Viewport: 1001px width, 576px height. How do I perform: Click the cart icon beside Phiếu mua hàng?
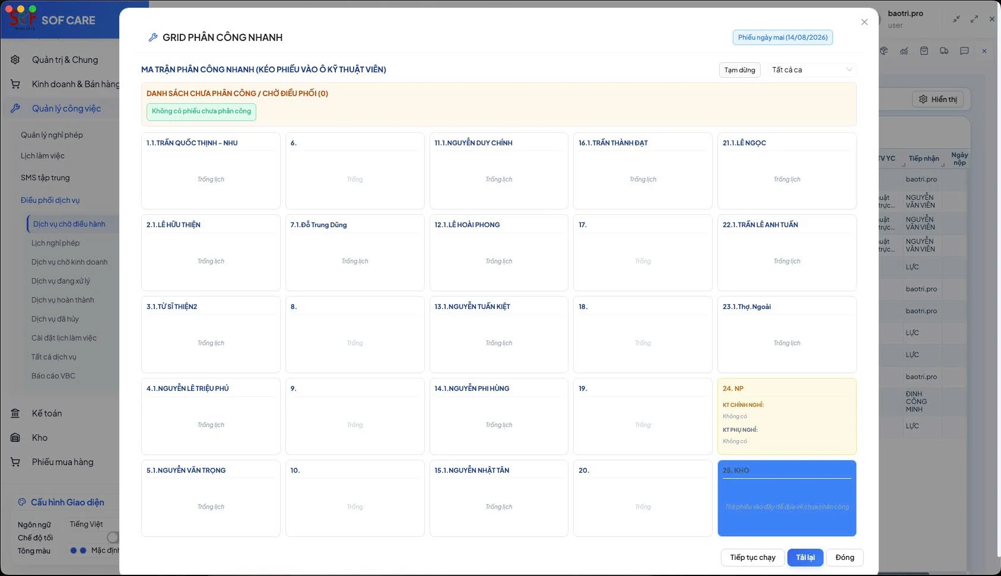[15, 462]
